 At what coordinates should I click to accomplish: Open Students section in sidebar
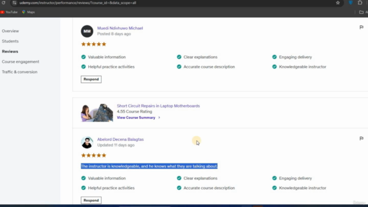pyautogui.click(x=10, y=41)
